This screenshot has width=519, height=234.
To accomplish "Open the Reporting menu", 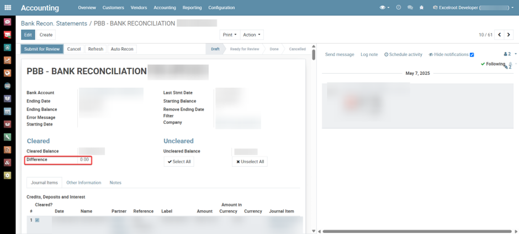I will [x=192, y=7].
